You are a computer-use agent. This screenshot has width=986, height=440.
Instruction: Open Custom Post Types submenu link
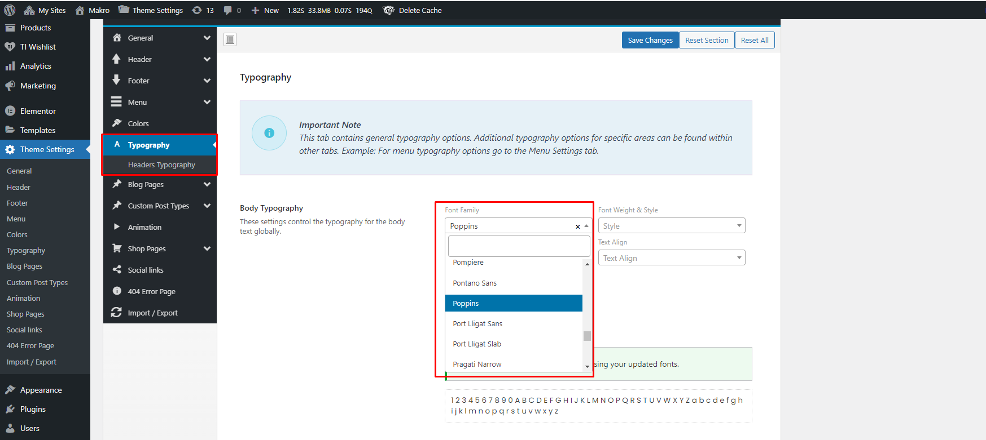(x=37, y=282)
